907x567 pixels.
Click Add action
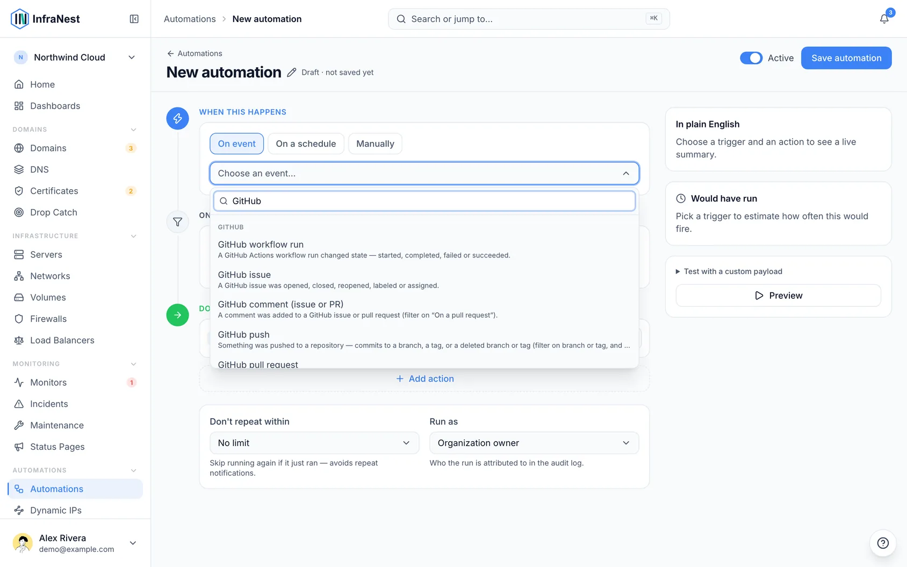[424, 378]
